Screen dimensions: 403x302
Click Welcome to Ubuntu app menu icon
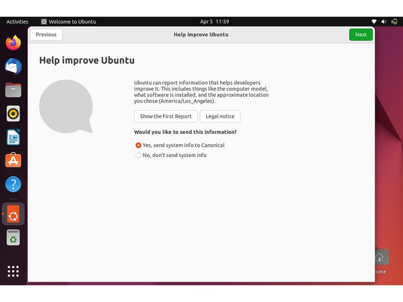point(44,22)
